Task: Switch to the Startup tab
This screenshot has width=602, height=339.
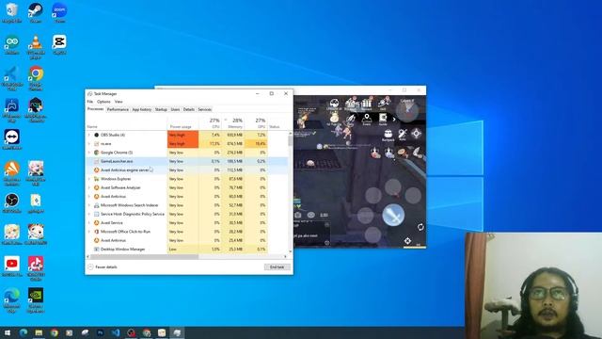Action: pyautogui.click(x=161, y=109)
